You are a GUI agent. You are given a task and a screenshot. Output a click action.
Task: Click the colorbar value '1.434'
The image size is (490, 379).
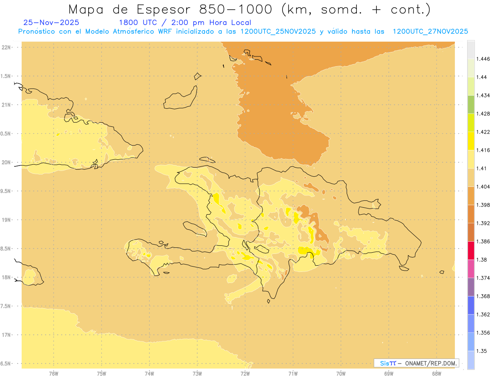click(484, 95)
